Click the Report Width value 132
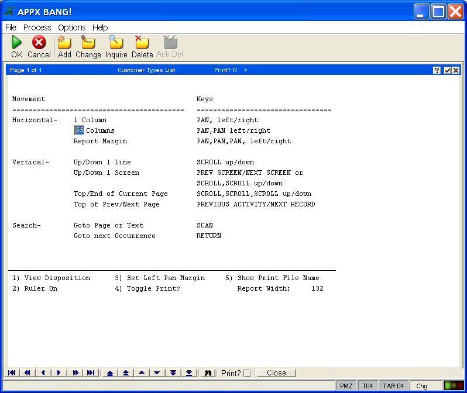 pos(317,288)
